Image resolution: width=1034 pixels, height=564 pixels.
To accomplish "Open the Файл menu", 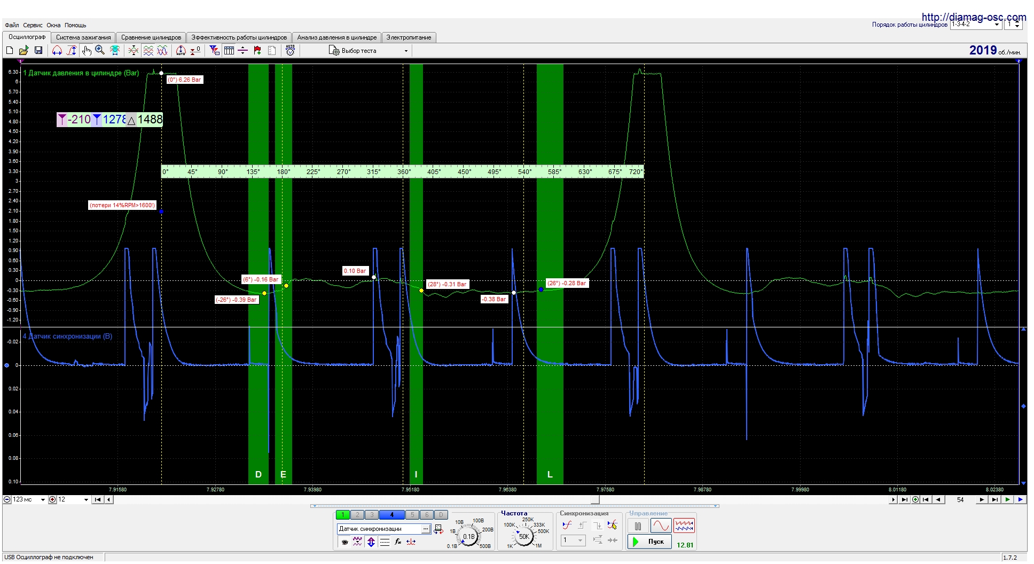I will pos(12,25).
